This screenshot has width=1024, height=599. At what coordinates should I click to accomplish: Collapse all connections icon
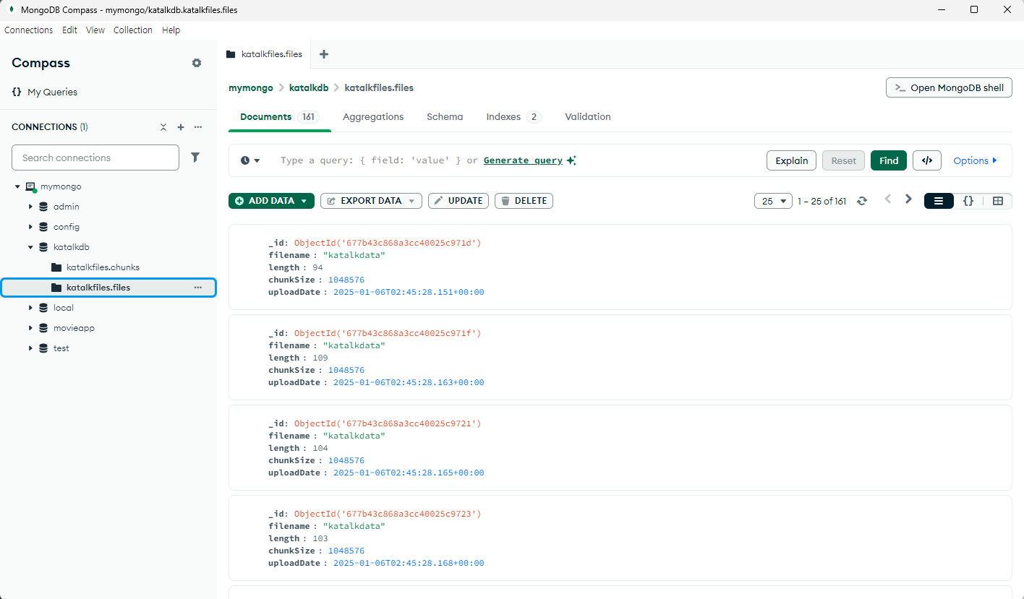pos(163,127)
